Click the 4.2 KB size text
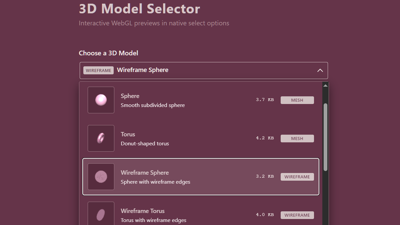This screenshot has height=225, width=400. click(x=265, y=138)
